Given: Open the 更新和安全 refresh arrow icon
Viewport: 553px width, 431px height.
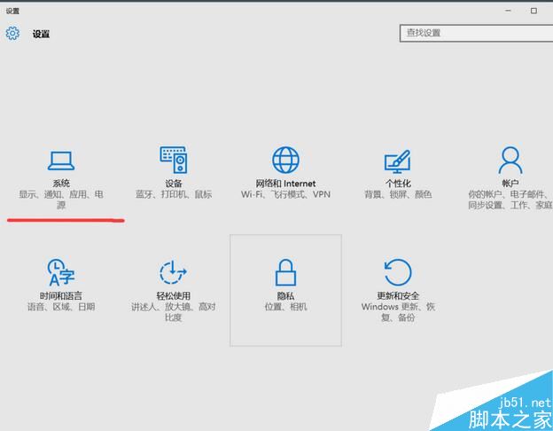Looking at the screenshot, I should 398,272.
